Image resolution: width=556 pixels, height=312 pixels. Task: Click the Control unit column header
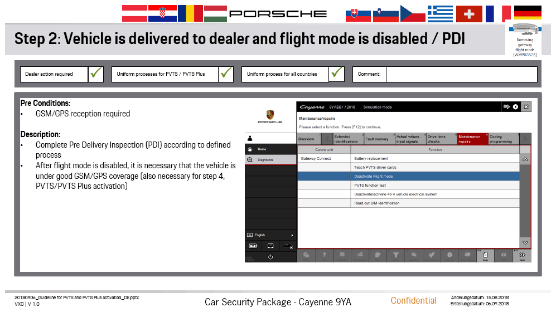point(324,150)
